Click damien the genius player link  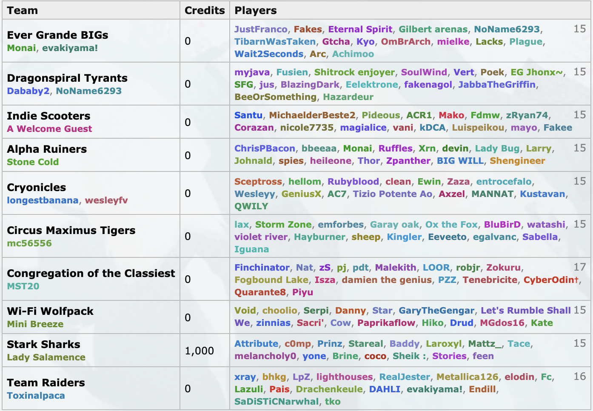[386, 280]
